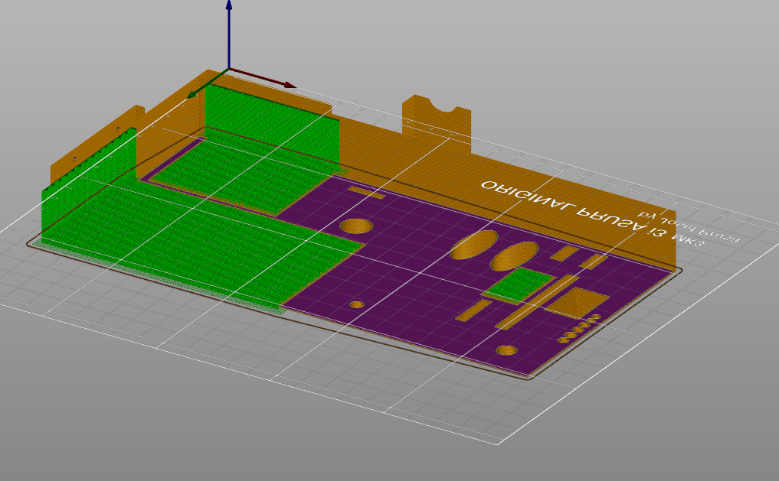Click the mirrored "by Josef Prusa" bed text
The width and height of the screenshot is (779, 481).
click(x=689, y=226)
